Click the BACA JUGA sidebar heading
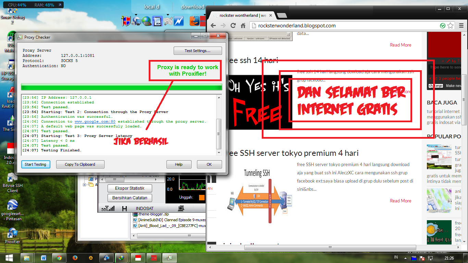The image size is (468, 263). click(442, 102)
